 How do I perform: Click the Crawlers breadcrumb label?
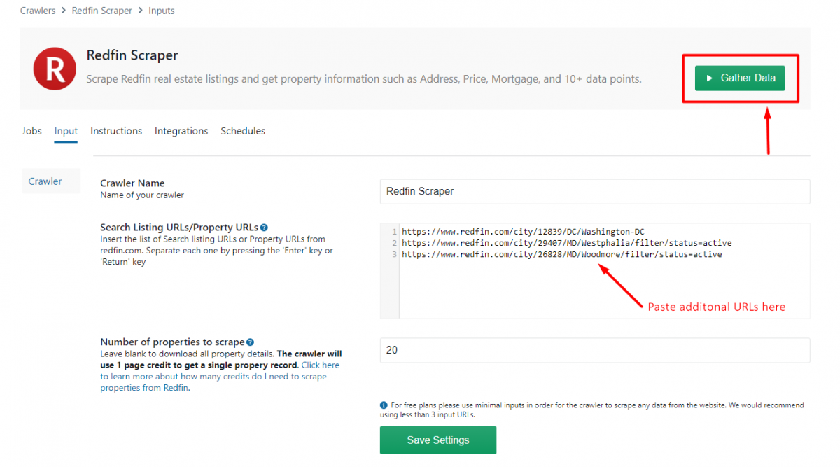click(38, 10)
